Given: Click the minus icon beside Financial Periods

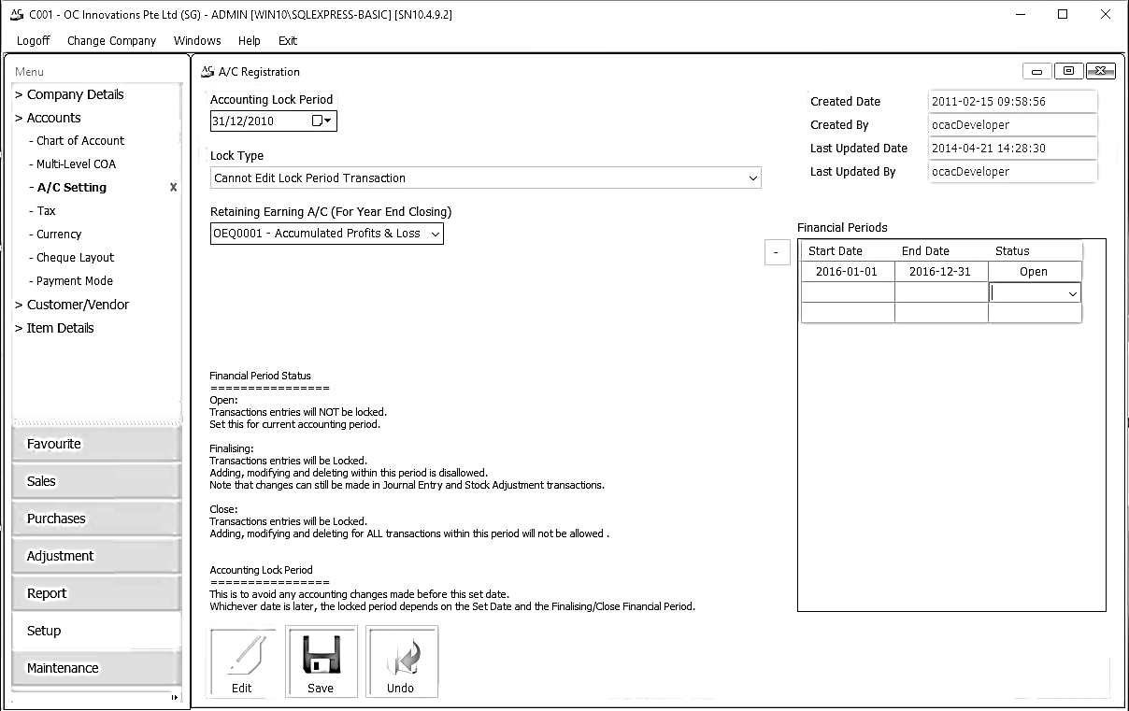Looking at the screenshot, I should tap(777, 252).
